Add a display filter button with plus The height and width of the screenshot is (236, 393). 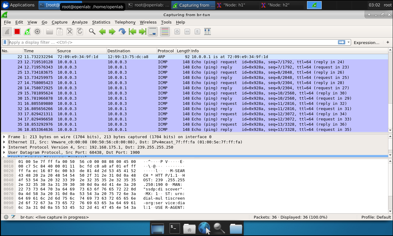[388, 42]
